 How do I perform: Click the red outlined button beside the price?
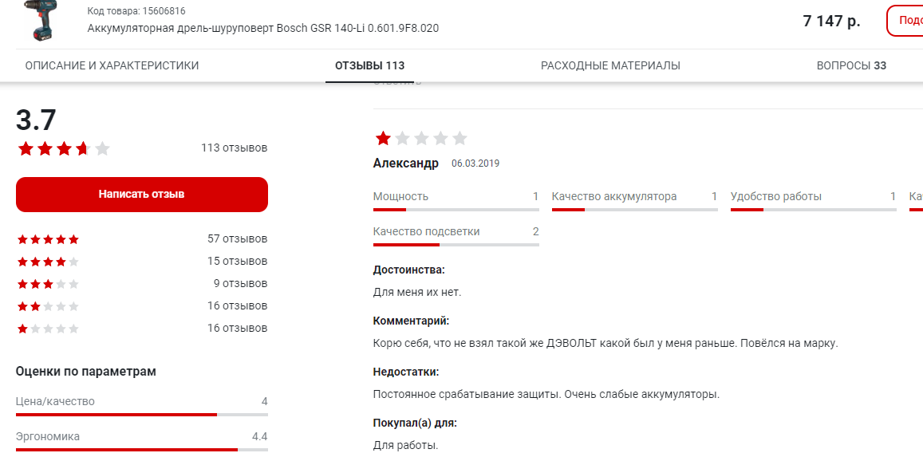tap(905, 21)
